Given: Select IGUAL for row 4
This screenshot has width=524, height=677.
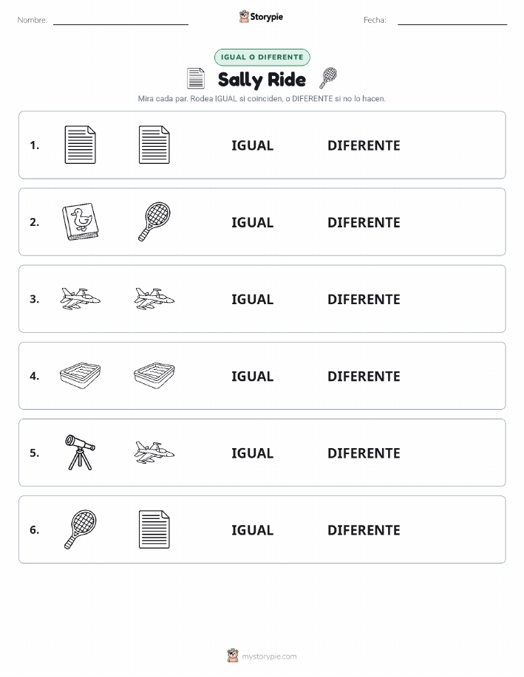Looking at the screenshot, I should pos(253,376).
